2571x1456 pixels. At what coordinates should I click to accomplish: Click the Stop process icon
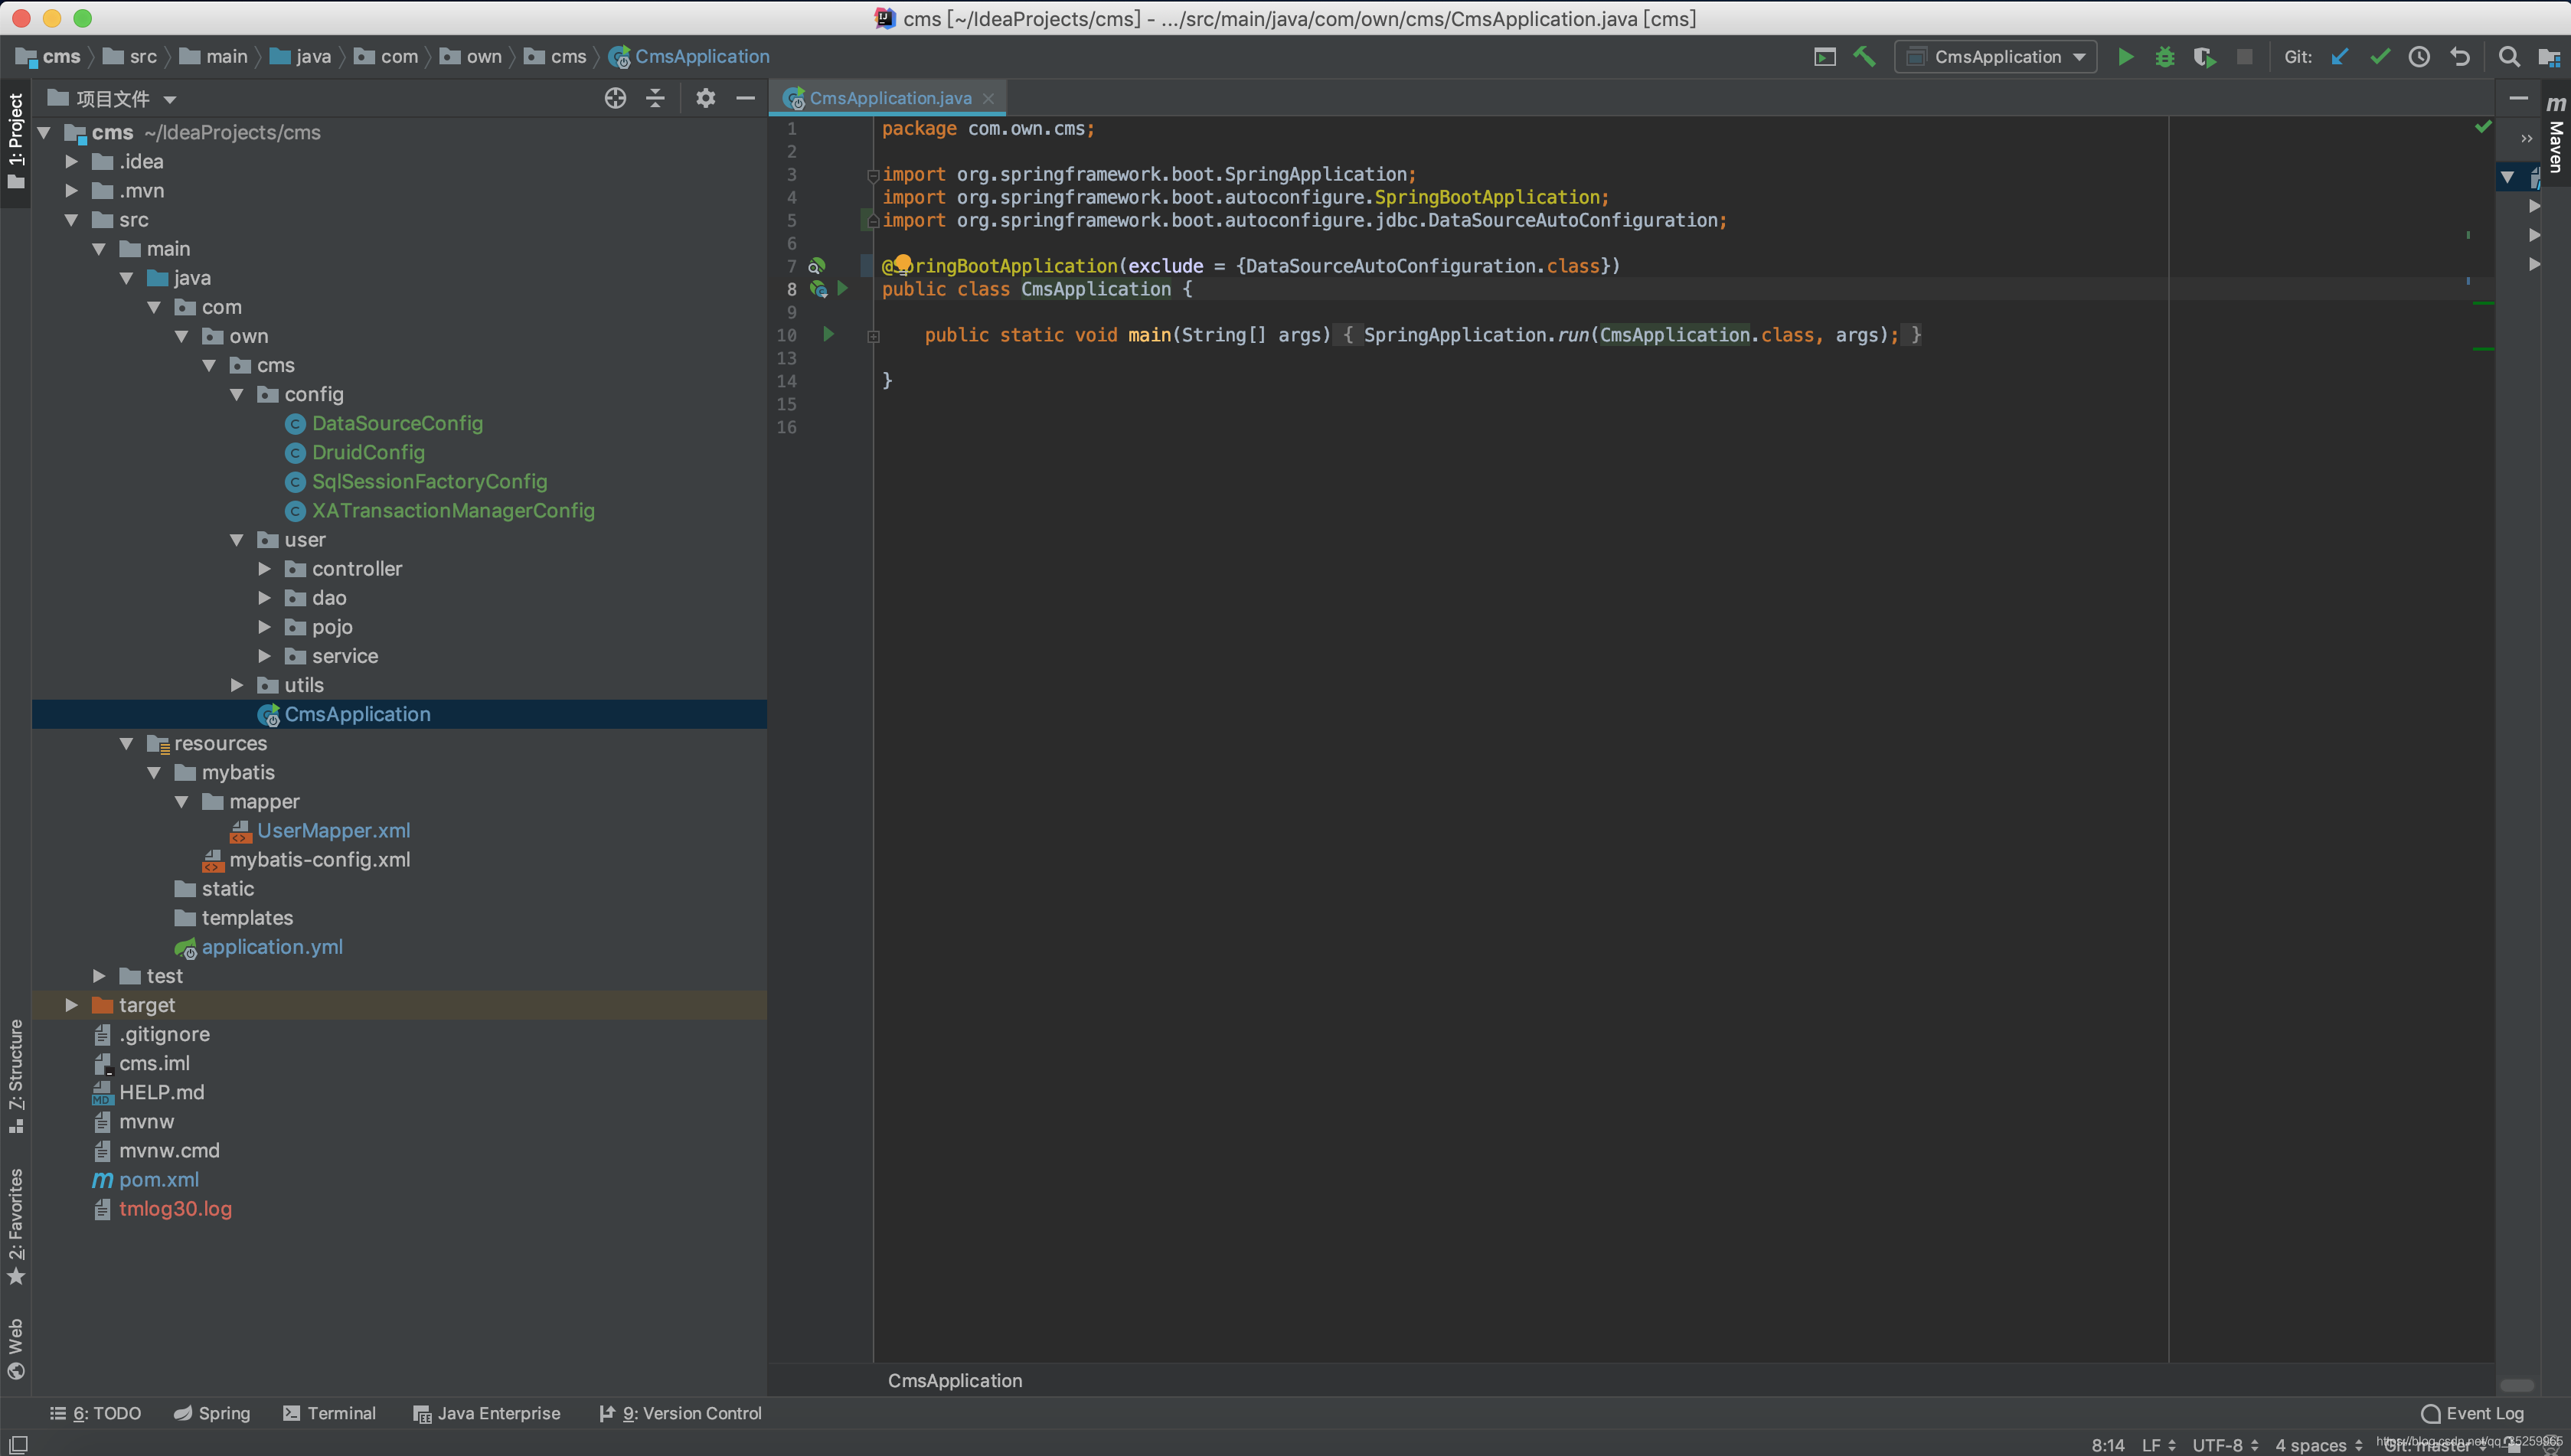point(2244,57)
